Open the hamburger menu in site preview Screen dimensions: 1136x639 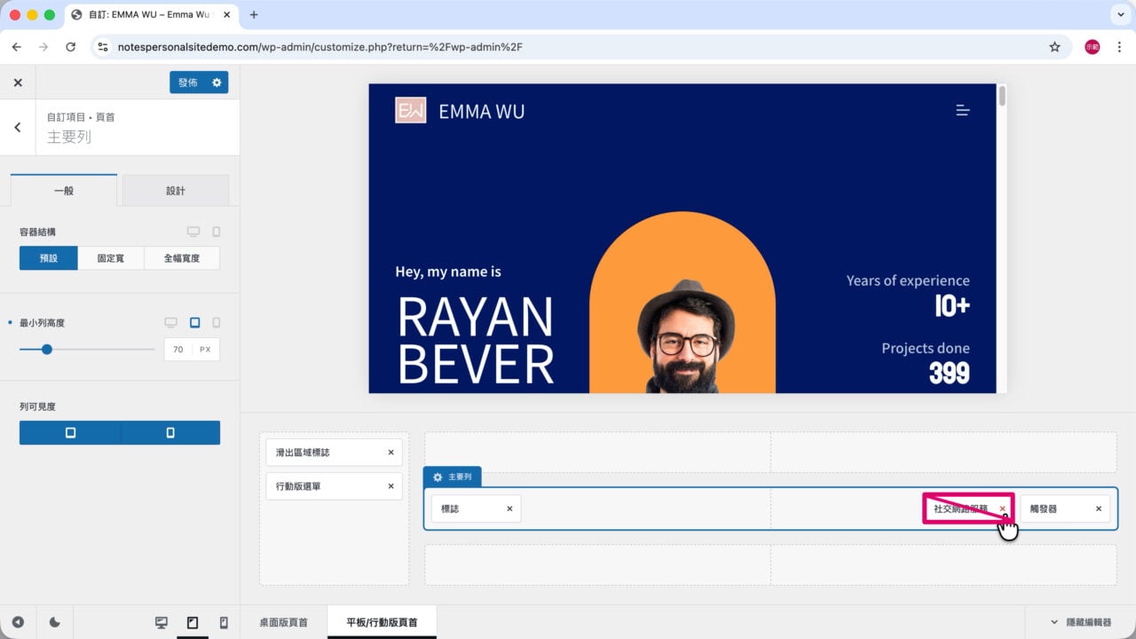tap(962, 111)
